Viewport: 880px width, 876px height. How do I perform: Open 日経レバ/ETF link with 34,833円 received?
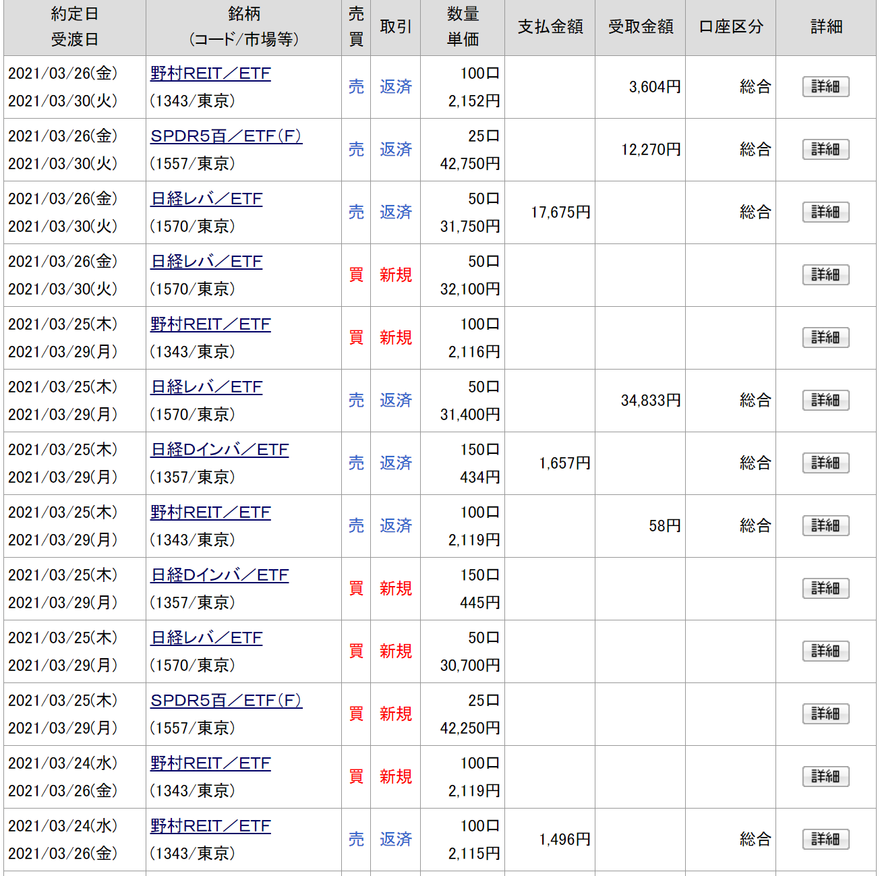pyautogui.click(x=206, y=387)
